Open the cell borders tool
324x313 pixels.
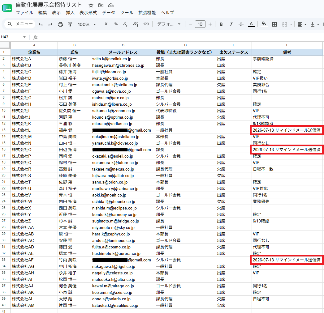274,24
